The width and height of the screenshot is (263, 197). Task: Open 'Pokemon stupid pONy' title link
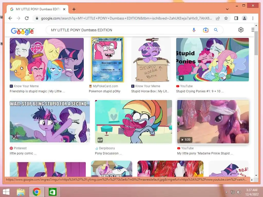[x=105, y=91]
